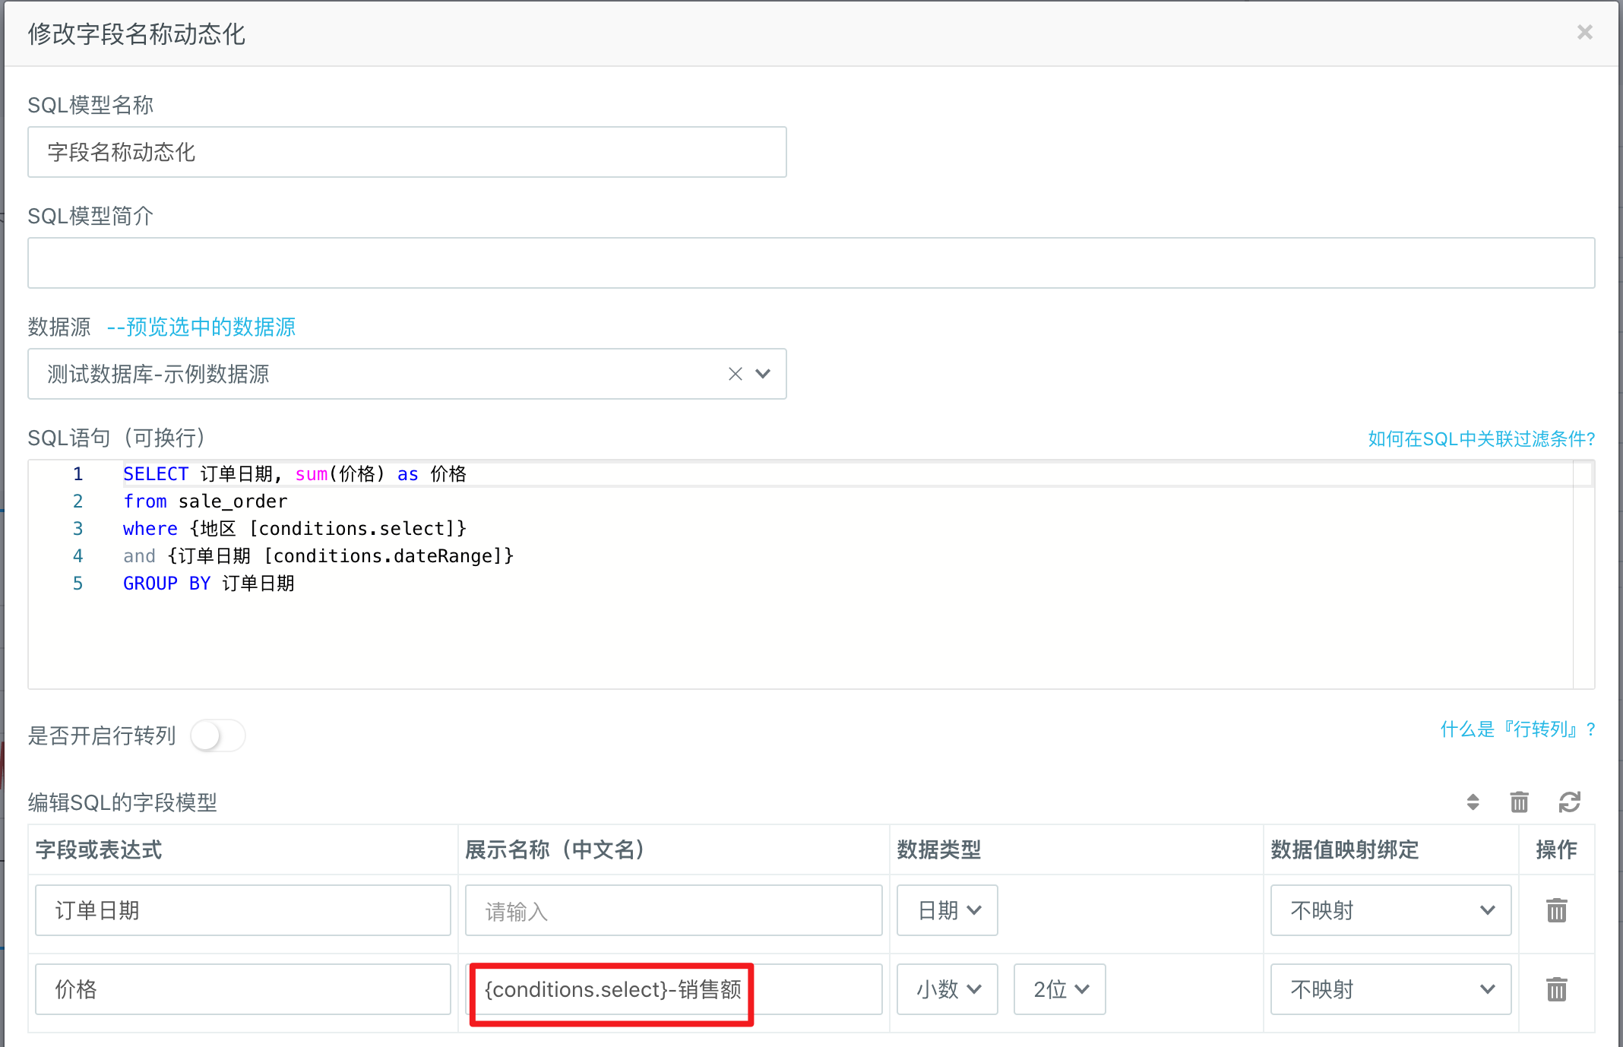
Task: Open the 日期 data type dropdown
Action: (x=948, y=910)
